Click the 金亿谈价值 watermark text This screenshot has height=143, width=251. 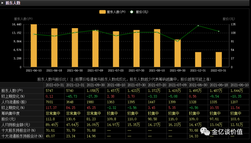pyautogui.click(x=227, y=132)
